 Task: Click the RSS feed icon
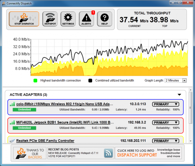(x=108, y=153)
